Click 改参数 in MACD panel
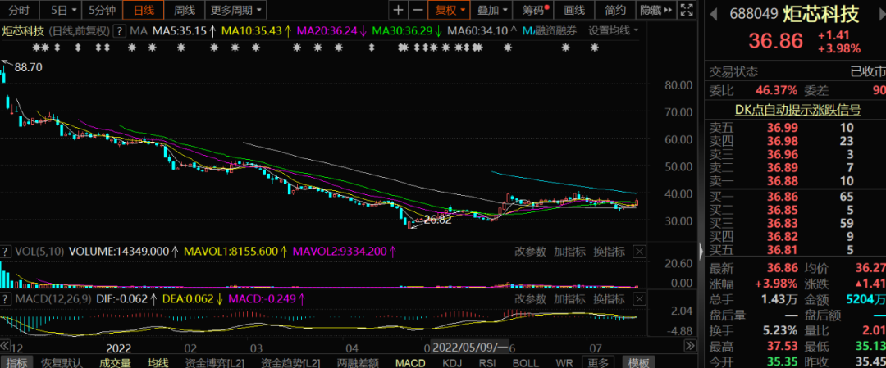Screen dimensions: 886x368 pos(531,298)
